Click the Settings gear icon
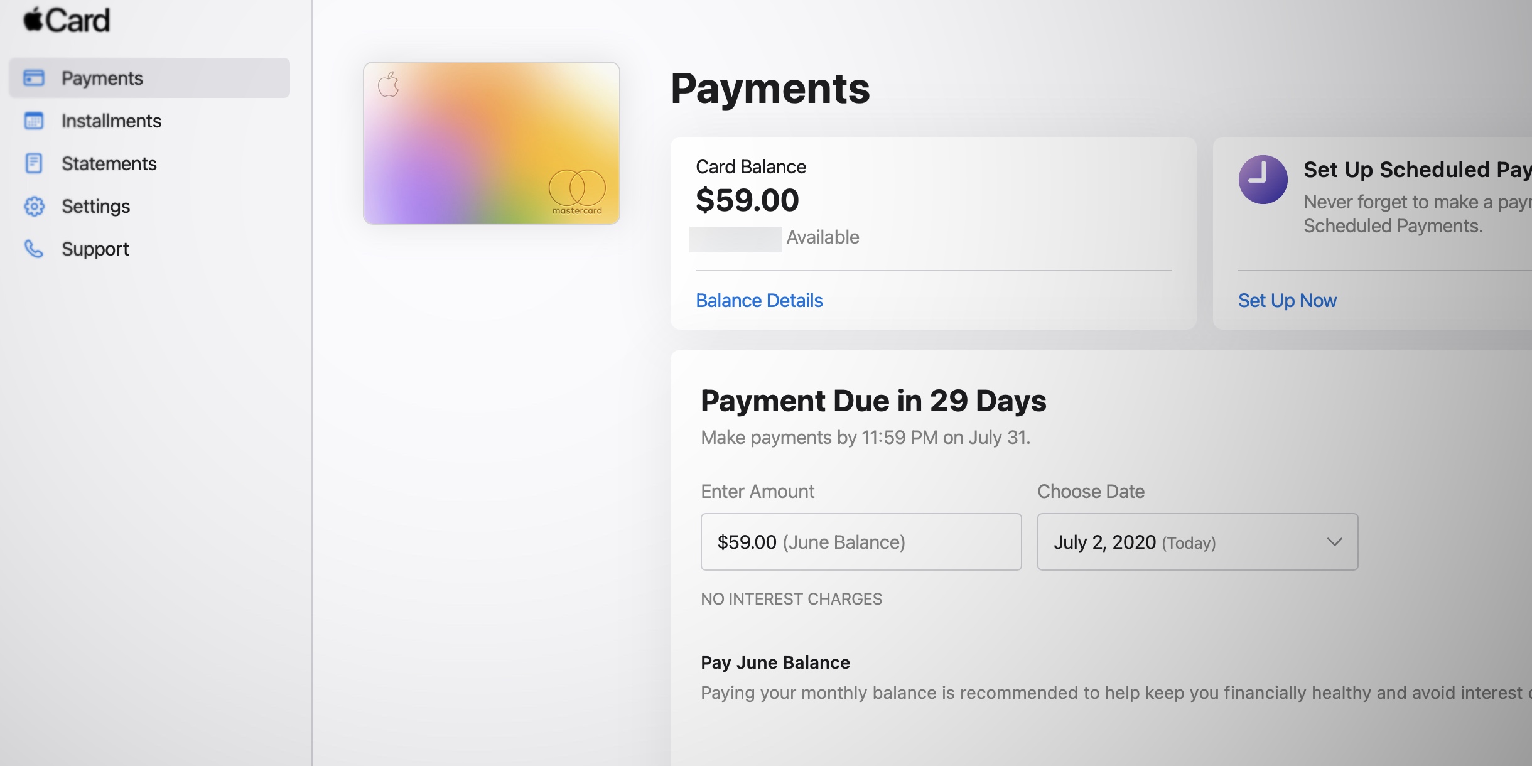The height and width of the screenshot is (766, 1532). tap(34, 206)
